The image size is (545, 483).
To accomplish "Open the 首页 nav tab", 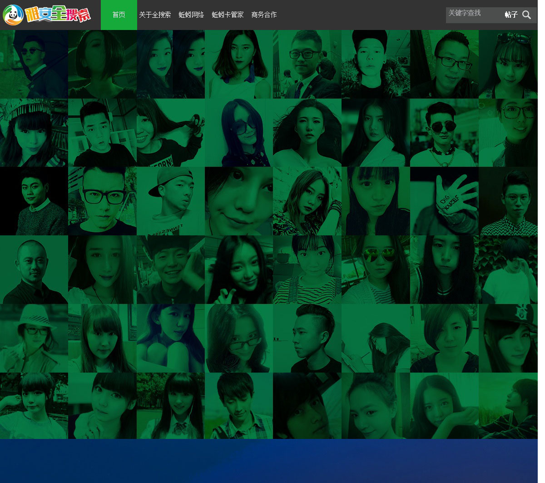I will (119, 15).
